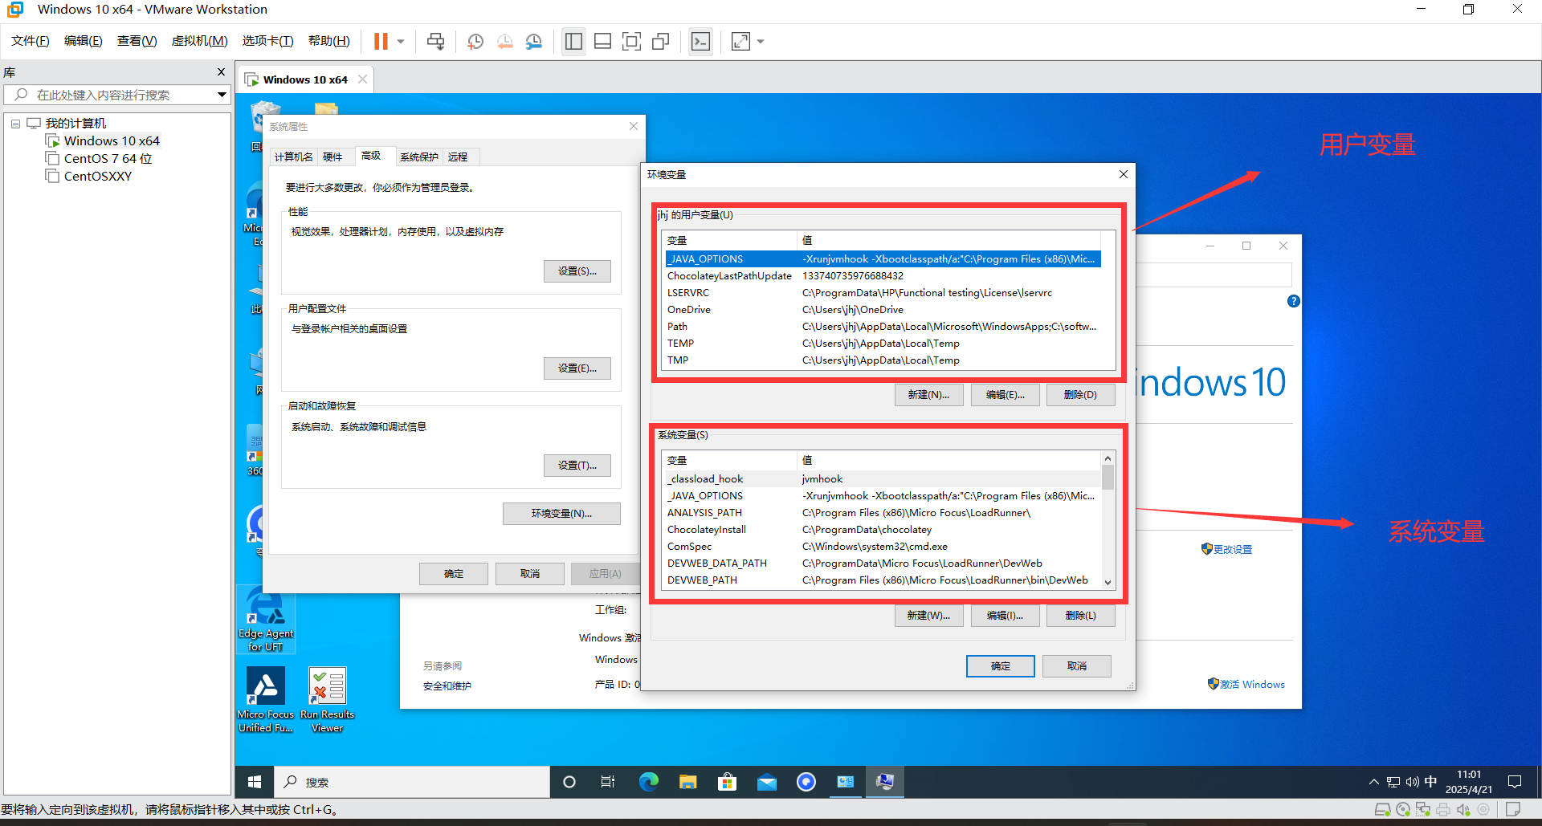Select ANALYSIS_PATH system variable row
The image size is (1542, 826).
(x=883, y=513)
